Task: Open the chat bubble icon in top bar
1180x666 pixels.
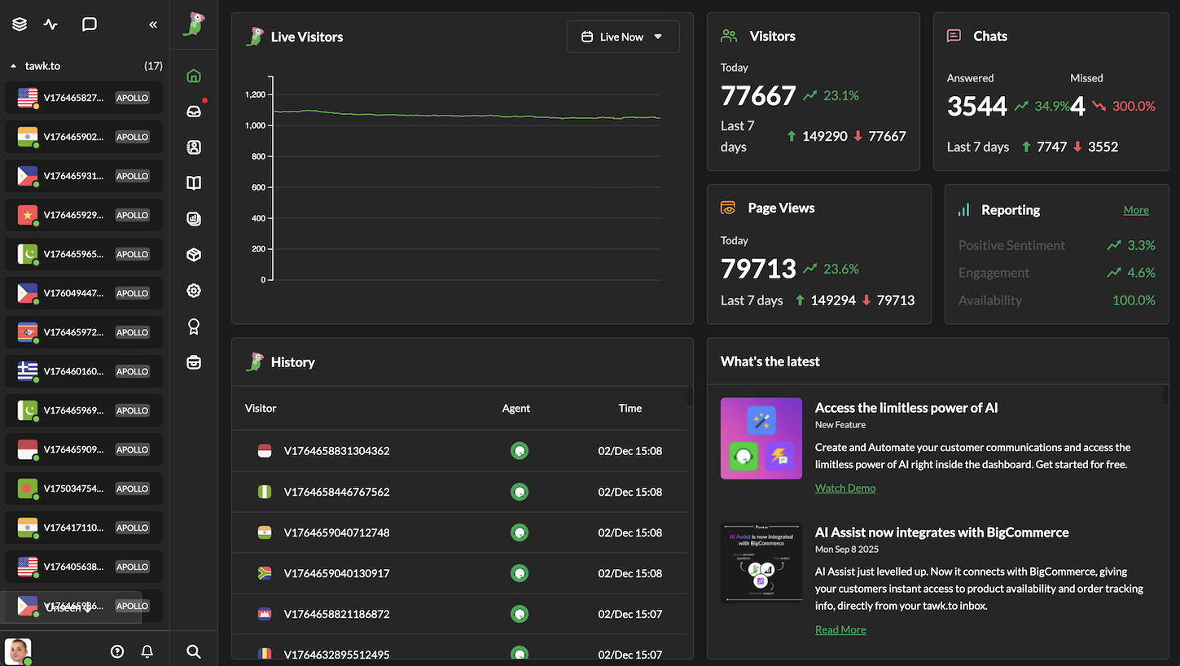Action: [90, 24]
